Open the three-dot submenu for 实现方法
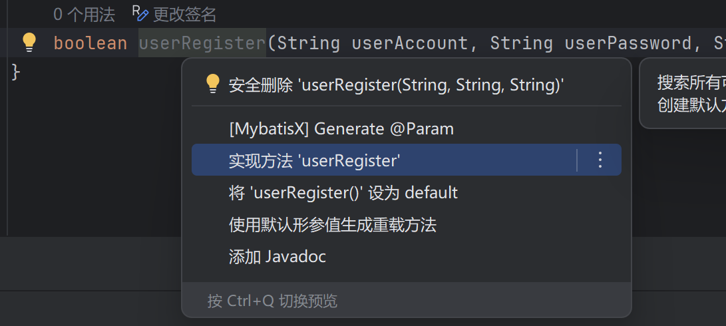726x326 pixels. 600,160
